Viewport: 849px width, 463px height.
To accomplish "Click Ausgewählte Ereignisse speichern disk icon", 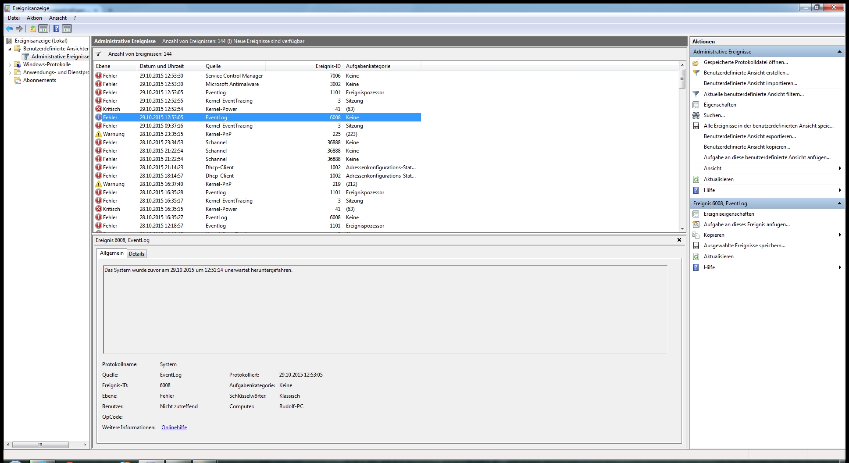I will (x=696, y=246).
